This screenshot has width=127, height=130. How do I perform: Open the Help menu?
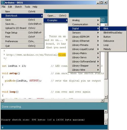[35, 7]
